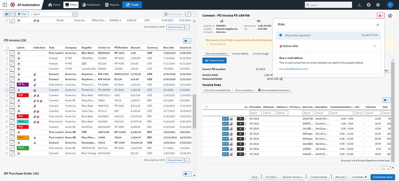Click the info icon in Risks banner
This screenshot has height=181, width=399.
click(280, 35)
